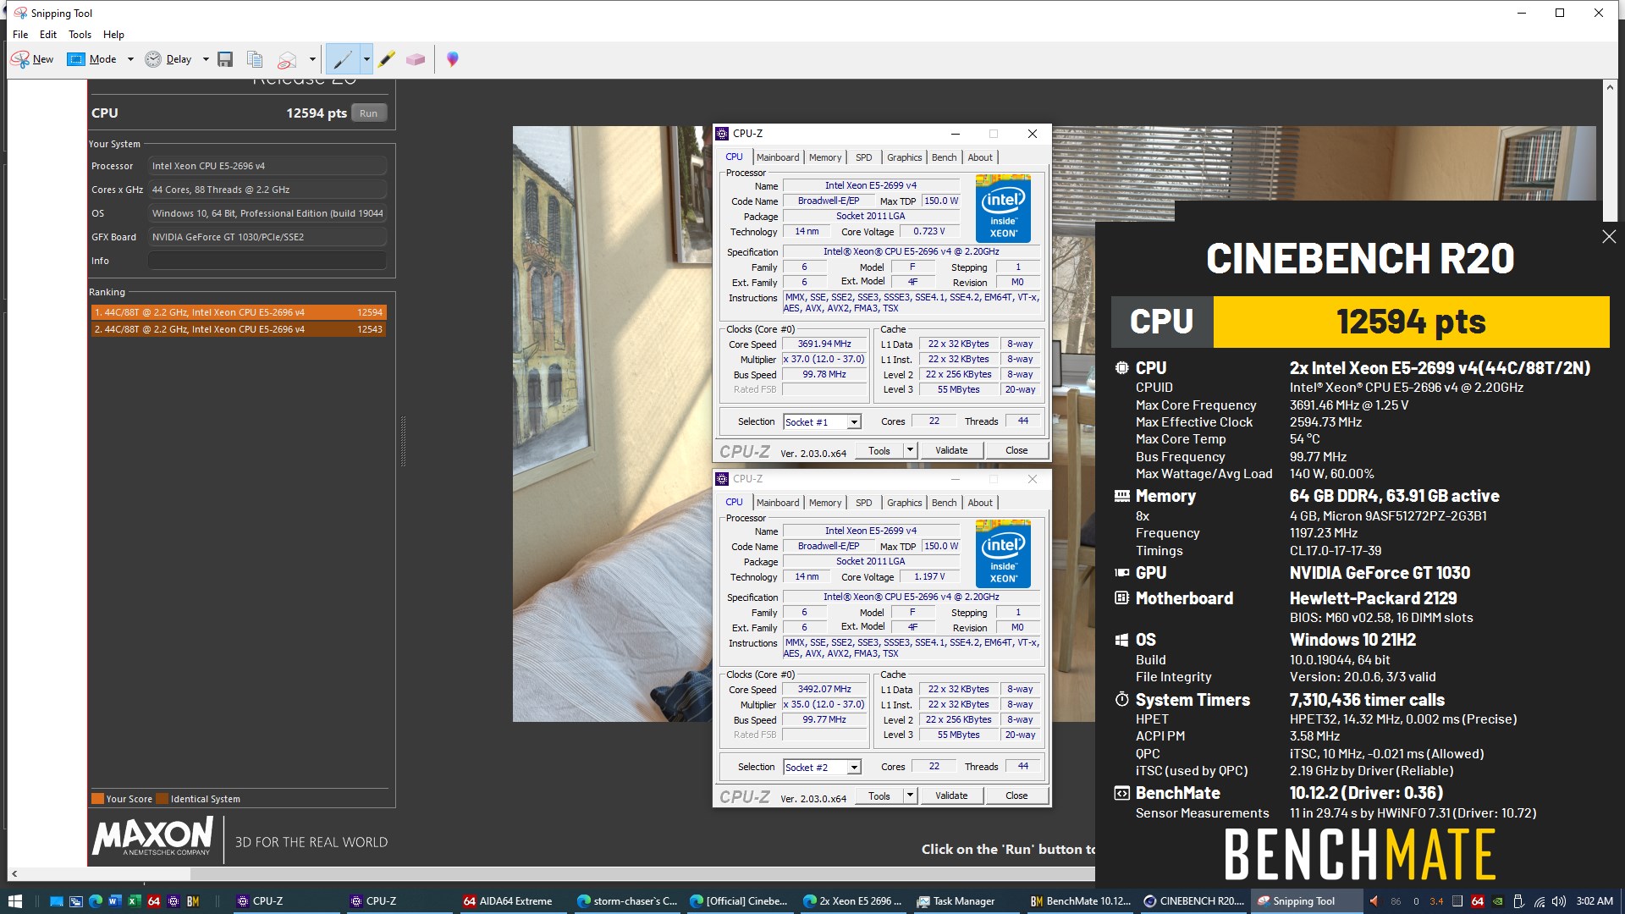The image size is (1625, 914).
Task: Open About tab in top CPU-Z
Action: coord(980,157)
